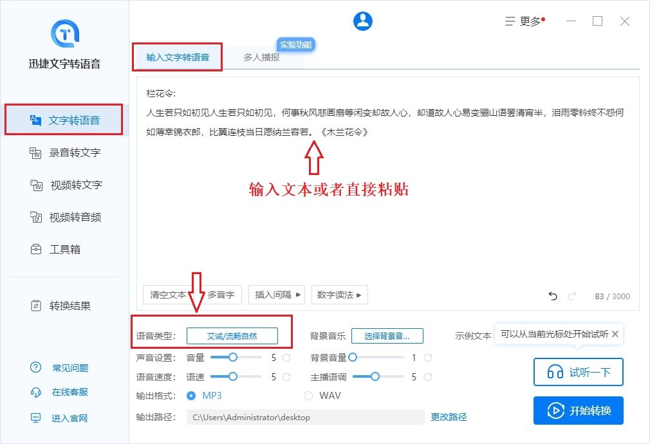Click the 常见问题 help icon
The width and height of the screenshot is (650, 444).
[x=35, y=367]
